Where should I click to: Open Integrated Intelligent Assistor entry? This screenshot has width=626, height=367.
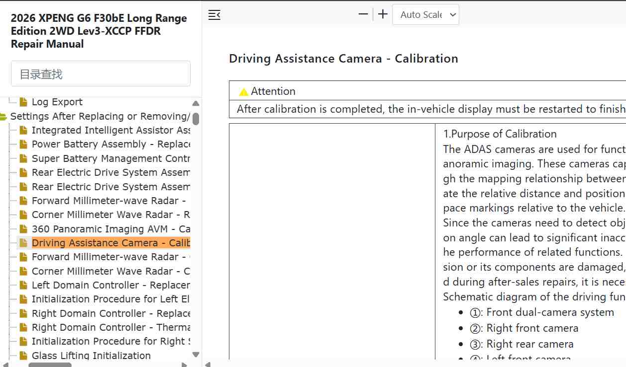(x=111, y=130)
